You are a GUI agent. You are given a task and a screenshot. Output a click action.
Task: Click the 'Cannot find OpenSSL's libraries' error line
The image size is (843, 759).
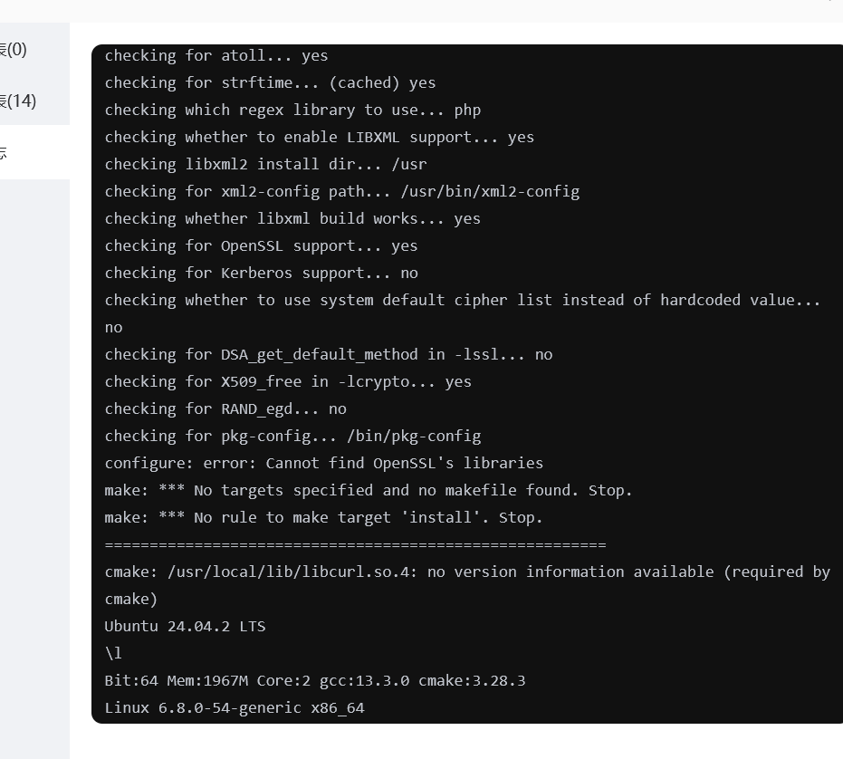[x=323, y=464]
